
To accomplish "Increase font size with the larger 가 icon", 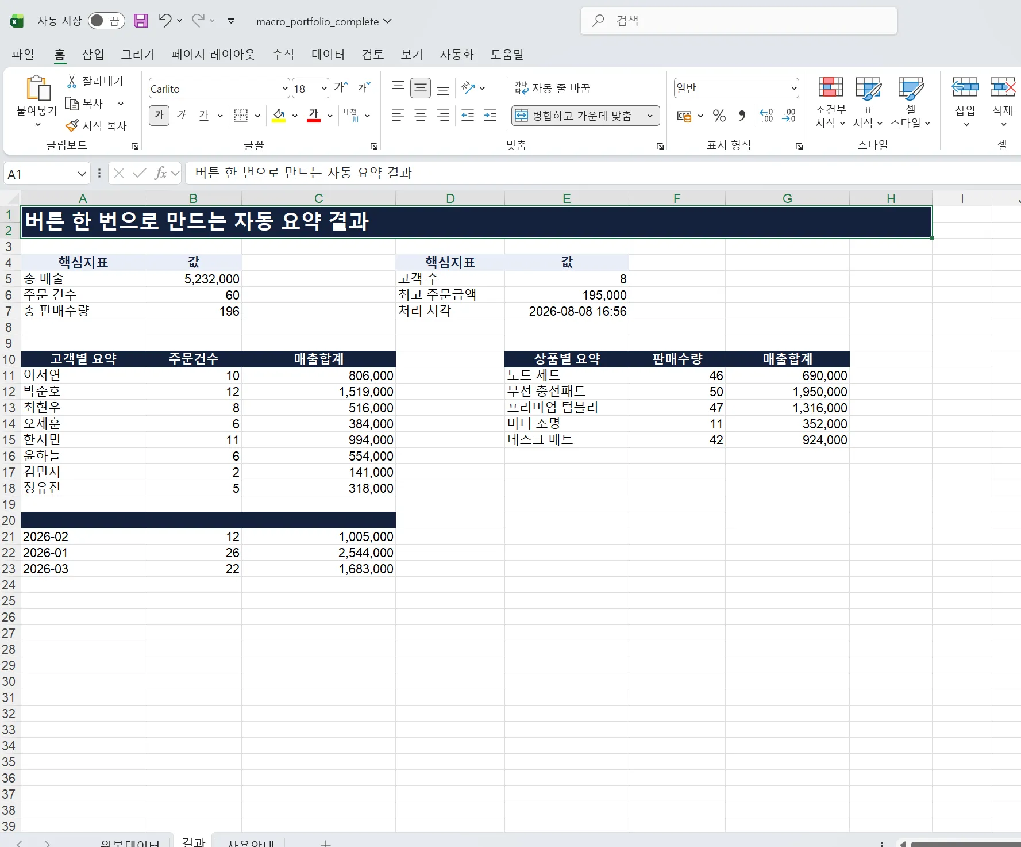I will point(341,87).
